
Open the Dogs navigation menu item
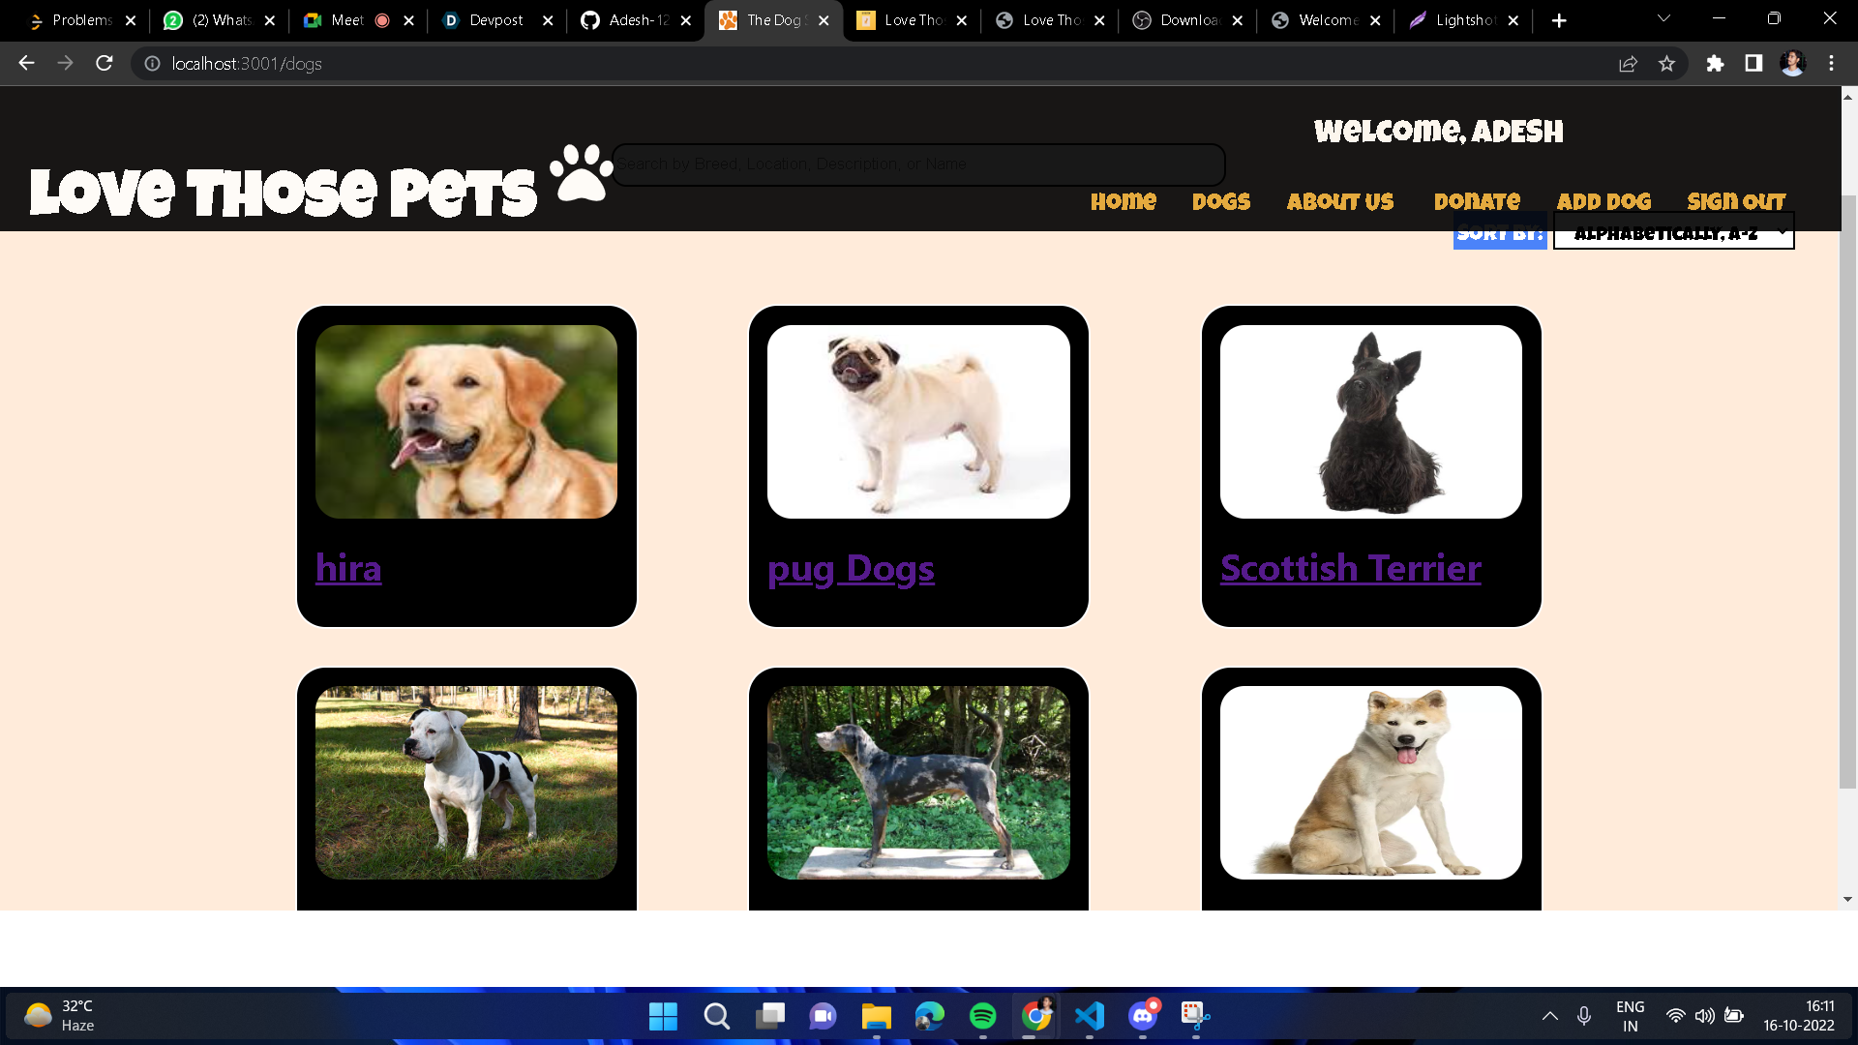1221,201
